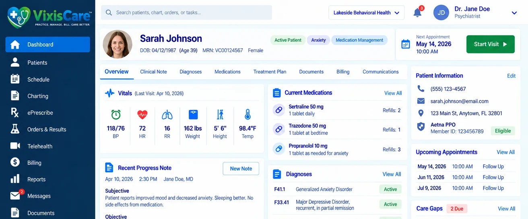Open the patient Documents tab
Screen dimensions: 528x219
click(x=311, y=72)
